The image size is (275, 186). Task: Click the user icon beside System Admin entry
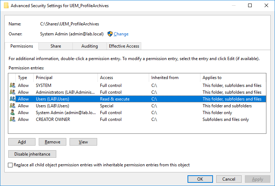13,113
